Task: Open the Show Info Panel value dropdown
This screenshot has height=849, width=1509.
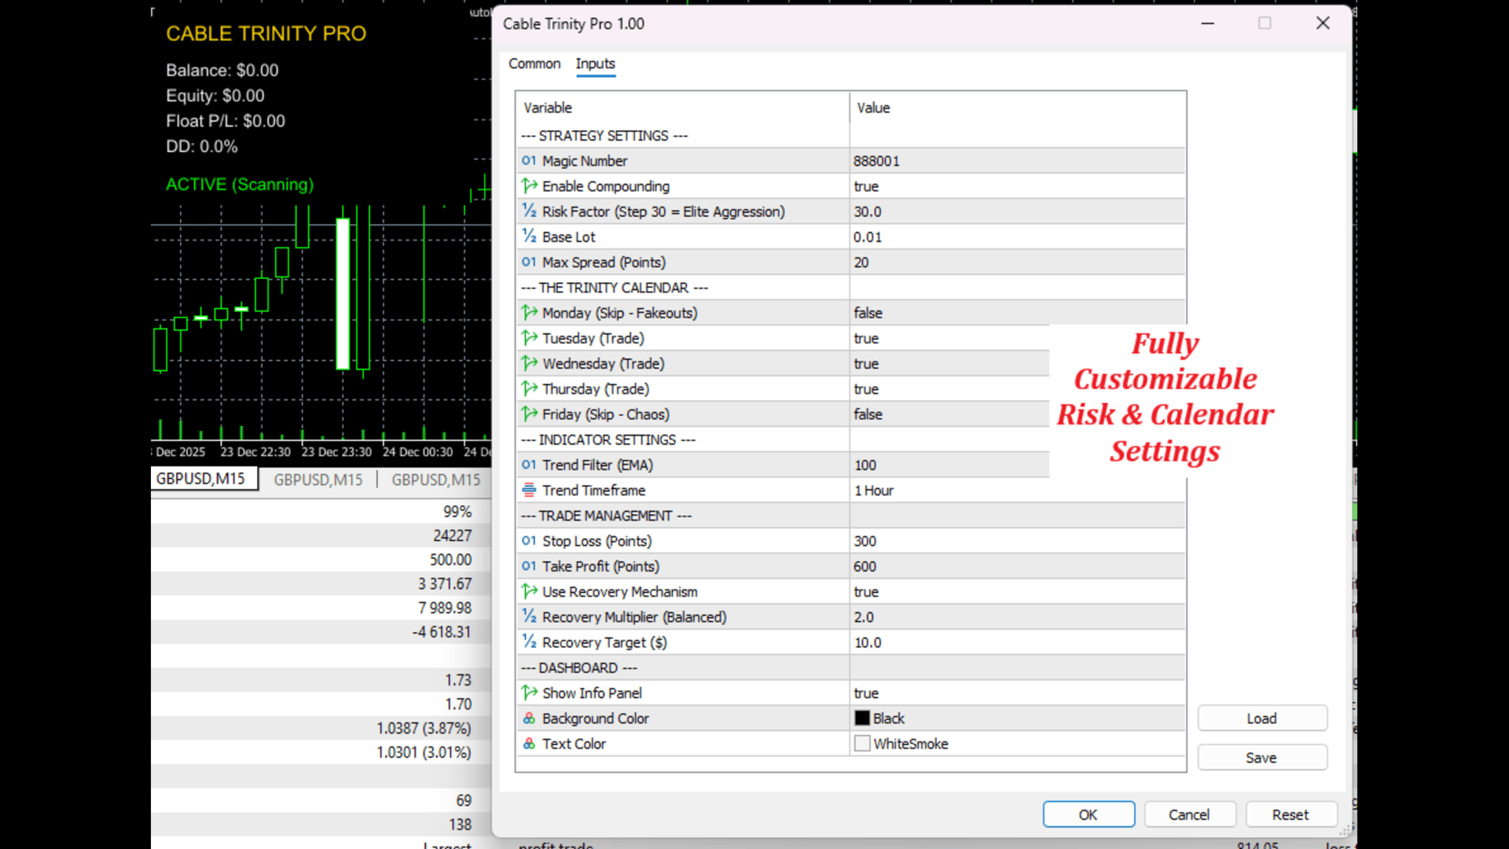Action: click(x=866, y=693)
